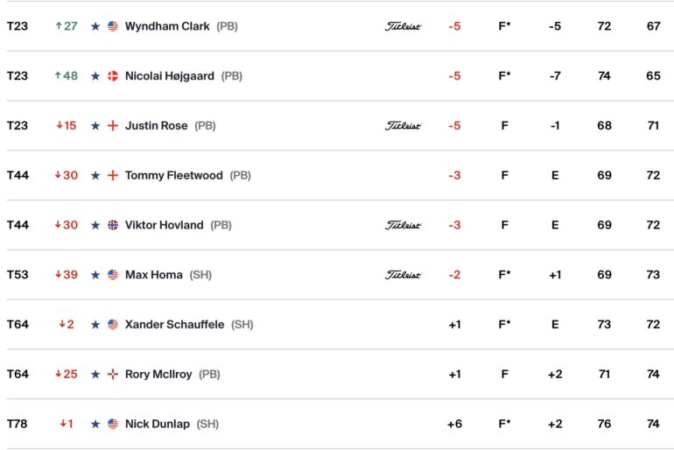
Task: Click the Titleist logo in Justin Rose's row
Action: tap(403, 126)
